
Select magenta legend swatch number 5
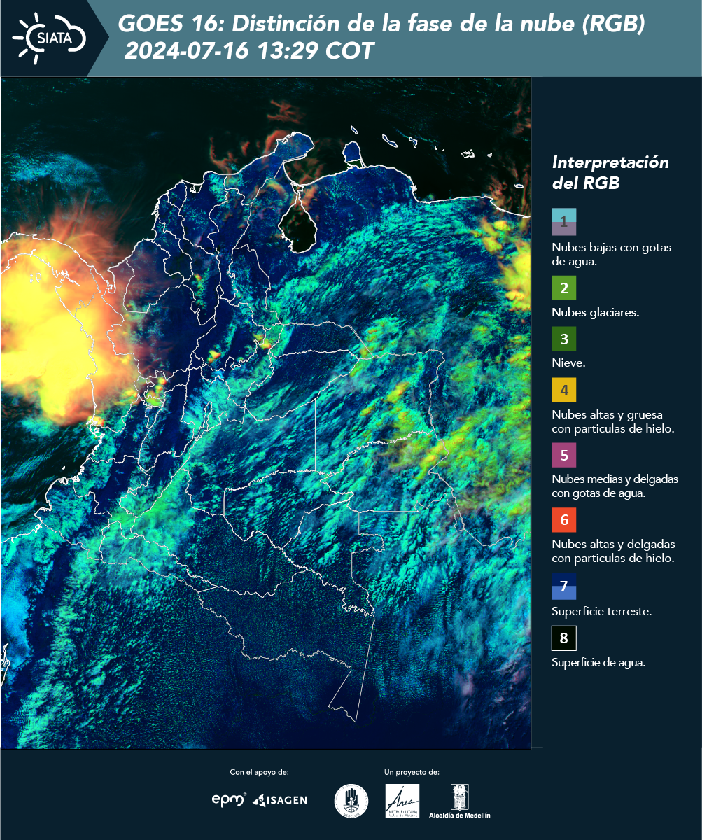[x=563, y=455]
